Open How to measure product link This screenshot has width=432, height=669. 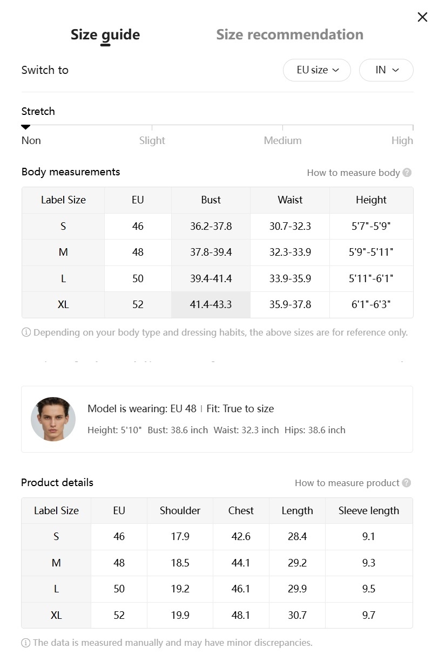(347, 483)
